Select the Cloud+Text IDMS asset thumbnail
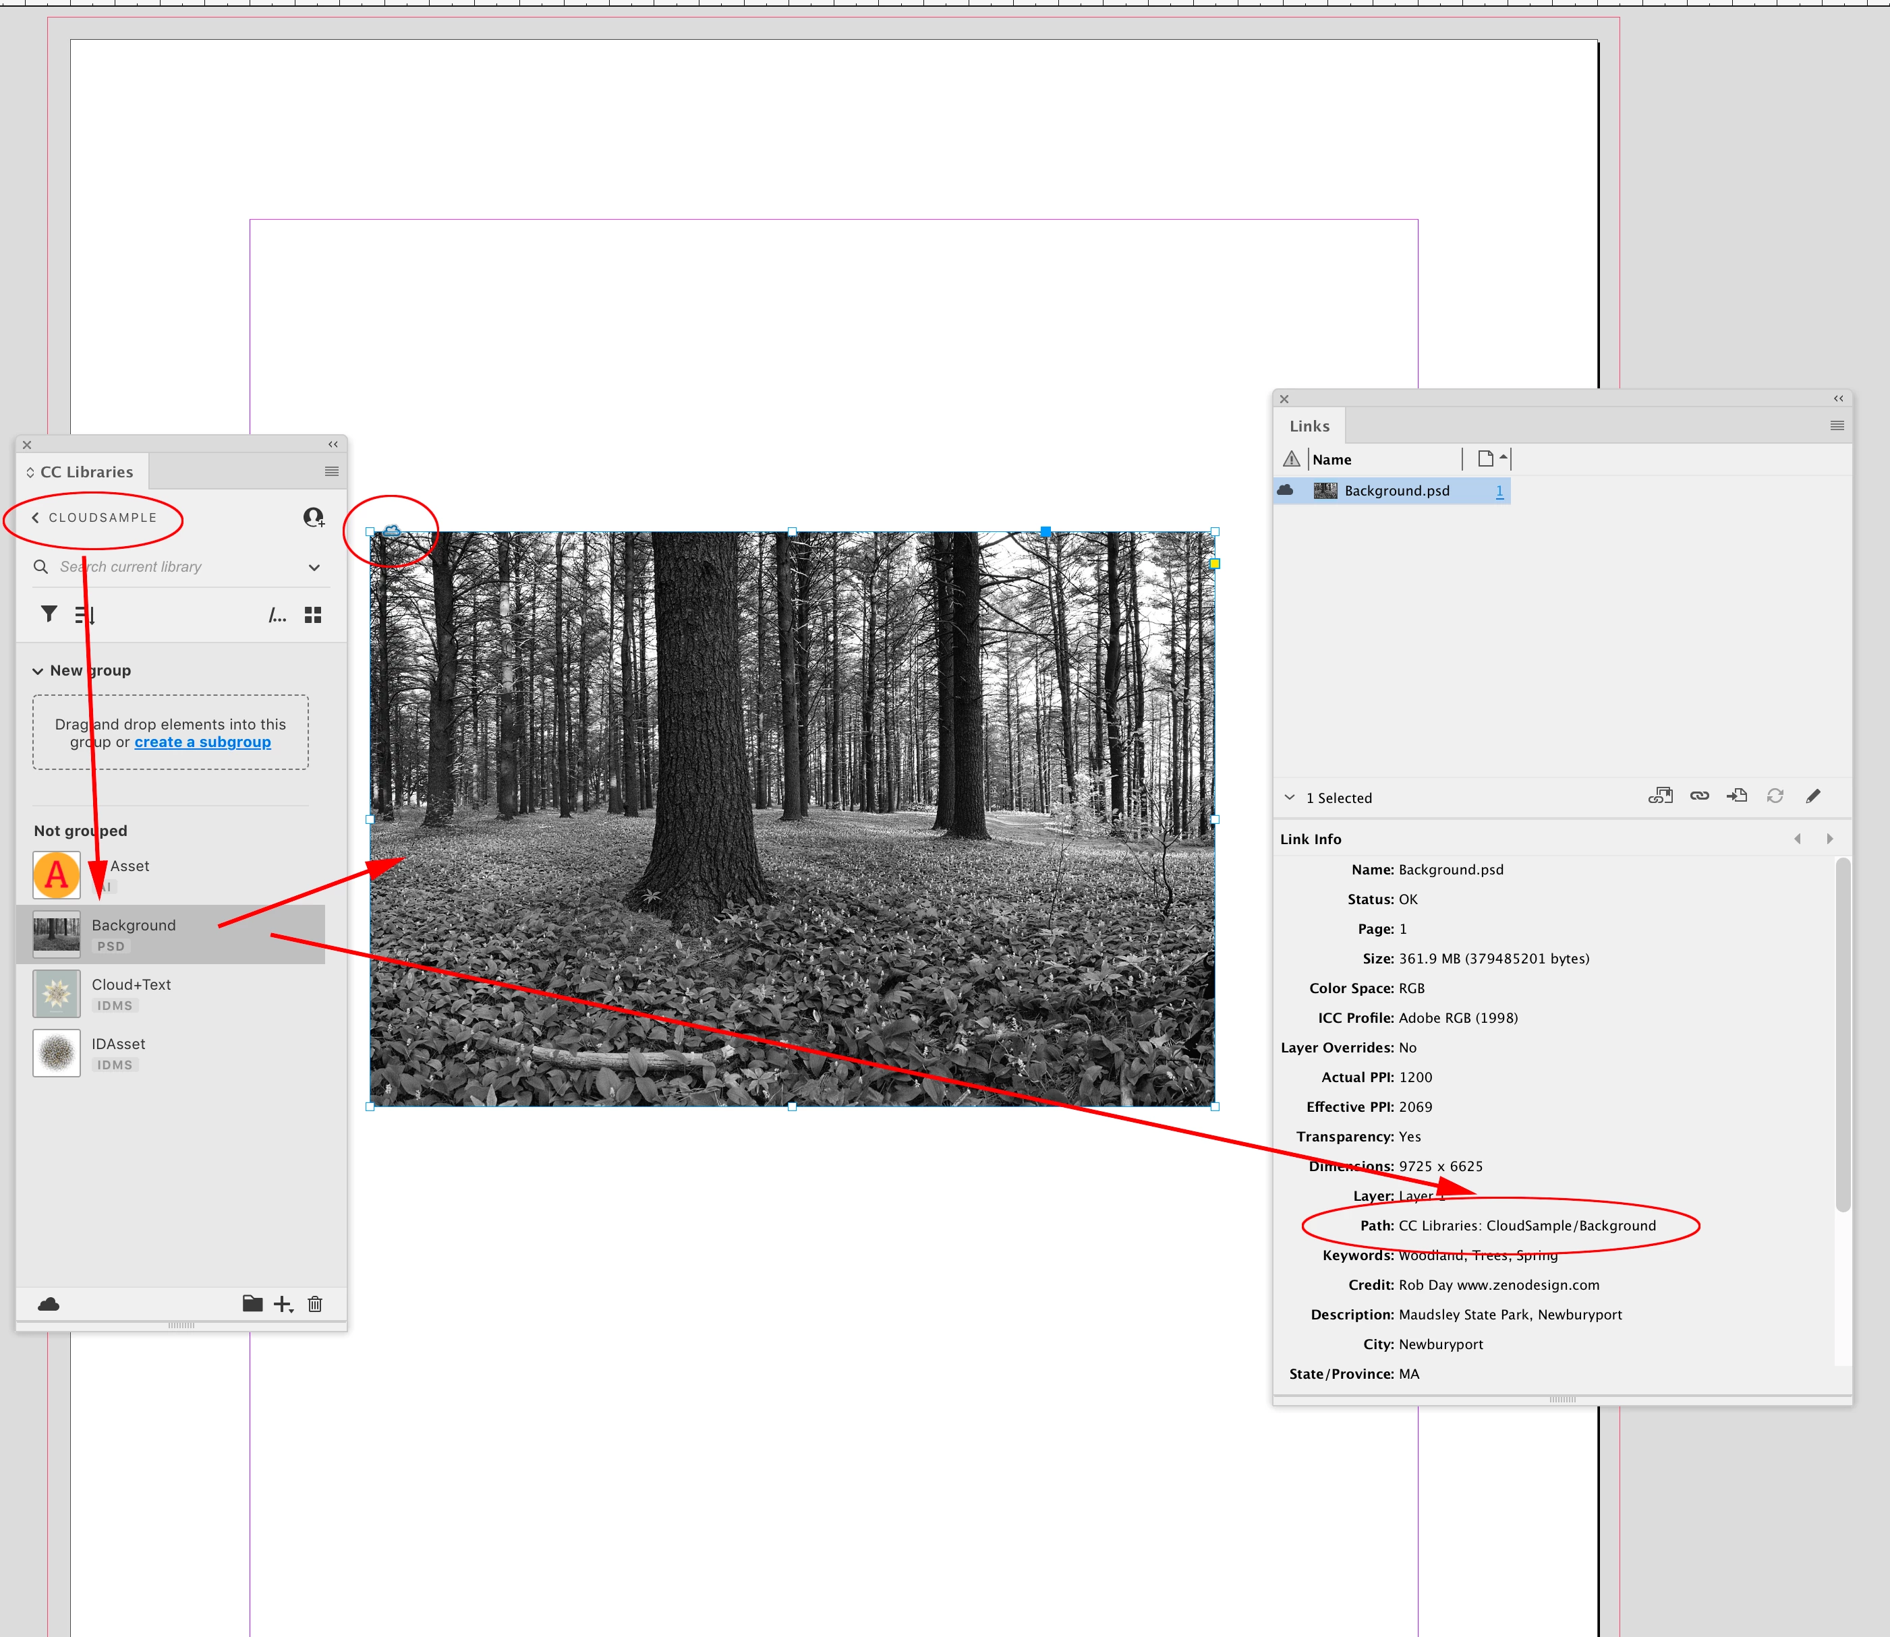This screenshot has width=1890, height=1637. pyautogui.click(x=57, y=994)
